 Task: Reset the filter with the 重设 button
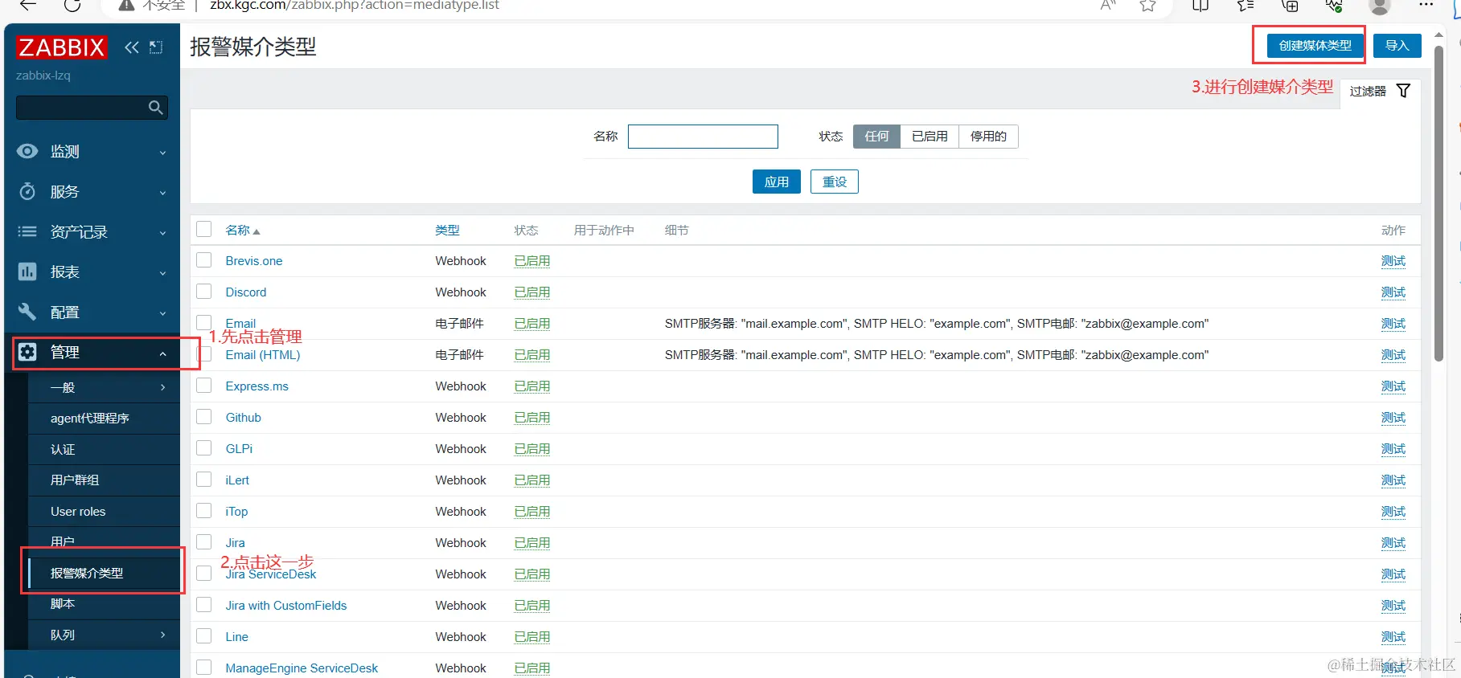click(835, 182)
